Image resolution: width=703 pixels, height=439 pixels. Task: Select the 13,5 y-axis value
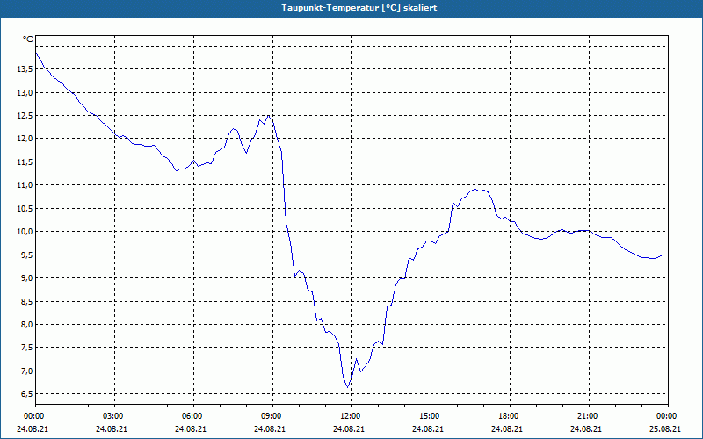coord(25,69)
